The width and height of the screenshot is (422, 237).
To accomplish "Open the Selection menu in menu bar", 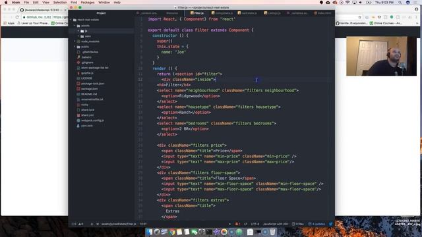I will click(x=60, y=3).
